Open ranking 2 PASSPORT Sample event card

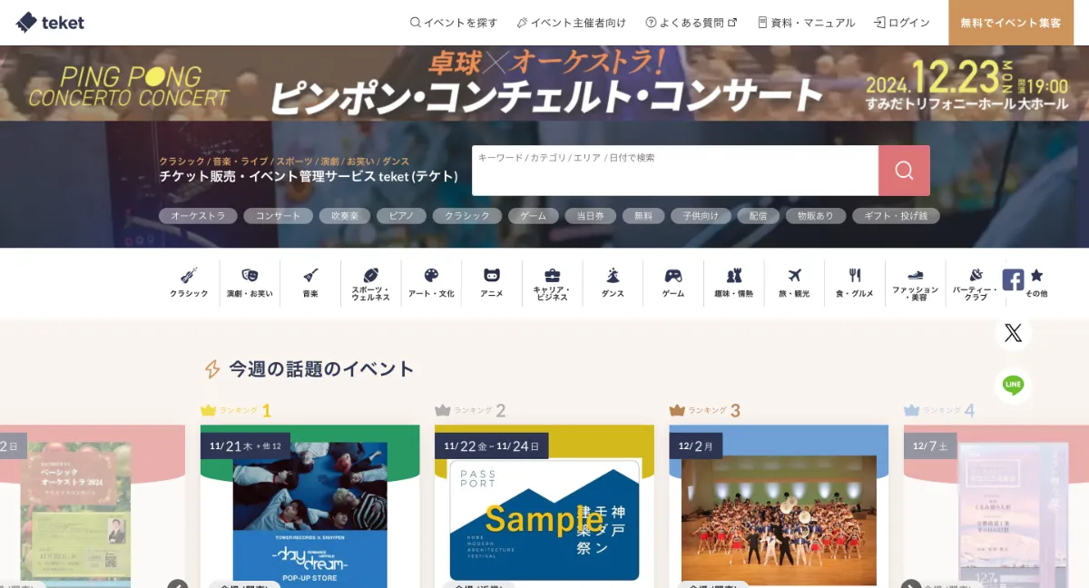tap(544, 506)
